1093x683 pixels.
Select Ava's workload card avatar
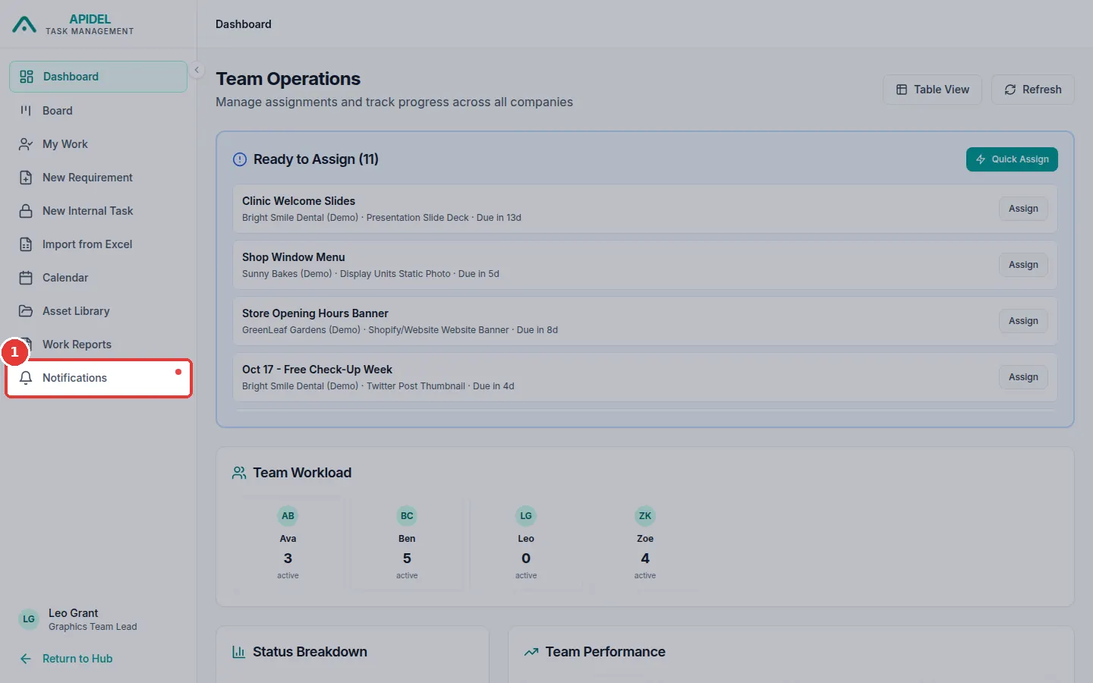[x=288, y=516]
